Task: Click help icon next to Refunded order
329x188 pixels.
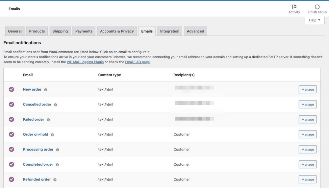Action: tap(55, 180)
